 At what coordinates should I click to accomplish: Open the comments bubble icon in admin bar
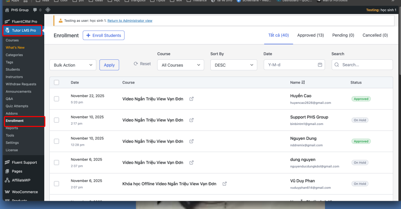tap(36, 10)
